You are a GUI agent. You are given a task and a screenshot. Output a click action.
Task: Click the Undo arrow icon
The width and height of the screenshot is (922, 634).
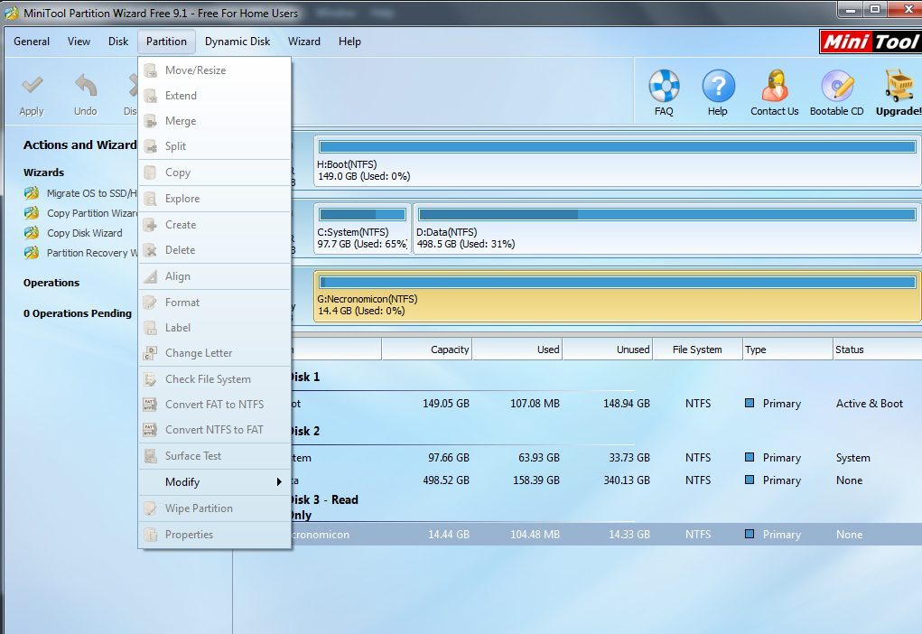[x=86, y=86]
